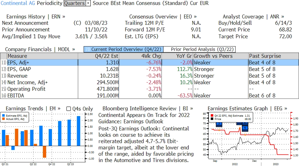The image size is (299, 167).
Task: Open Company Financials MODL link
Action: tap(40, 49)
